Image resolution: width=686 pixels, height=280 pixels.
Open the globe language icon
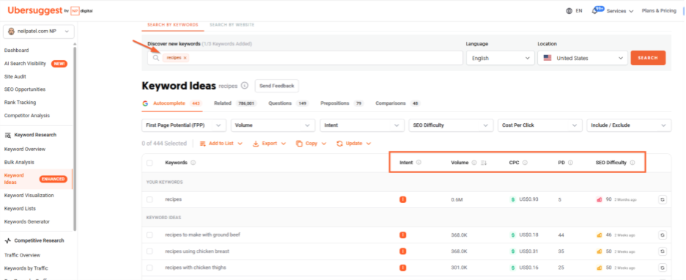coord(569,11)
